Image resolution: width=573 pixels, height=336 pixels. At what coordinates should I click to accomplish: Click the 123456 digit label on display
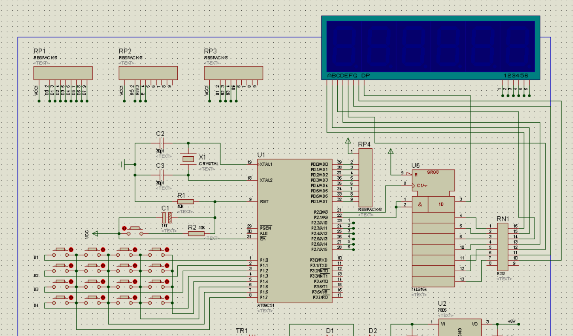[516, 75]
